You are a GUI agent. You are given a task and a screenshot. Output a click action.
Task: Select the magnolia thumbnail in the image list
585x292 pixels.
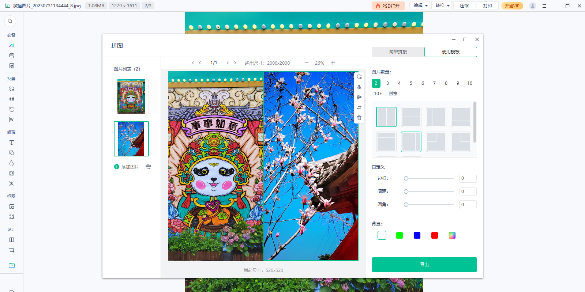[x=131, y=139]
